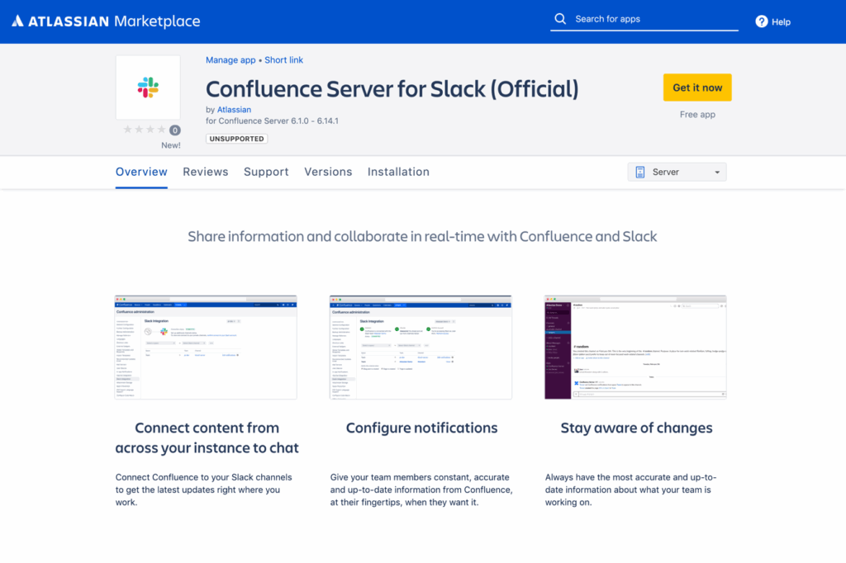The image size is (846, 563).
Task: Switch to the Reviews tab
Action: [x=205, y=172]
